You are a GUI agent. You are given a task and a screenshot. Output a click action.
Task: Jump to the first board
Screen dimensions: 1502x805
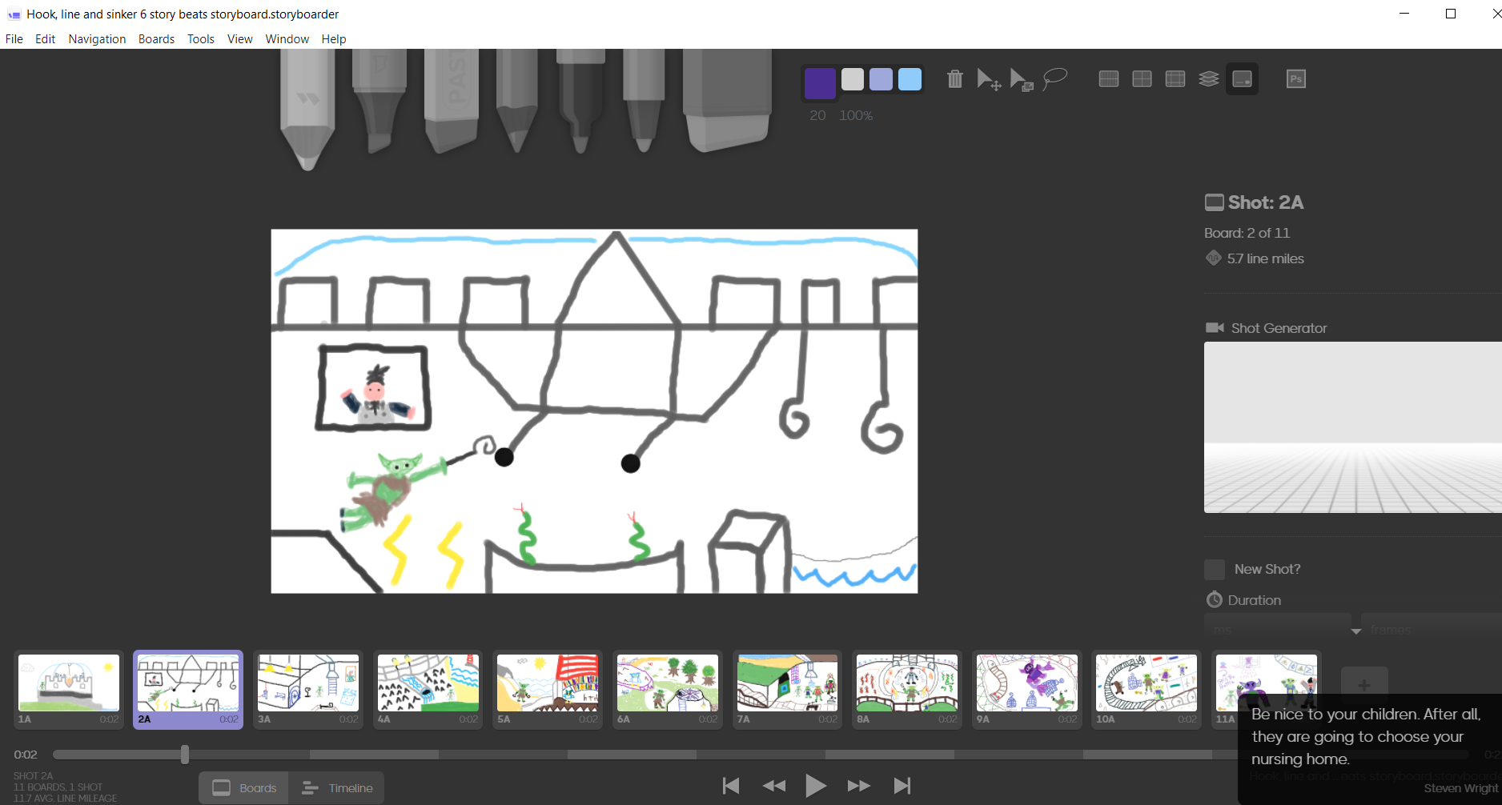coord(731,786)
